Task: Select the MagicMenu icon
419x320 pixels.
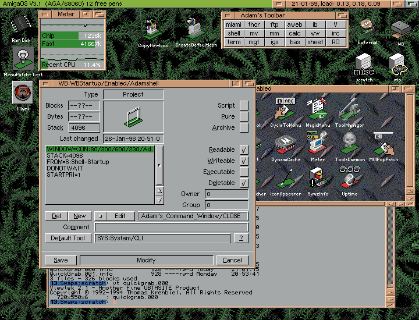Action: tap(318, 109)
